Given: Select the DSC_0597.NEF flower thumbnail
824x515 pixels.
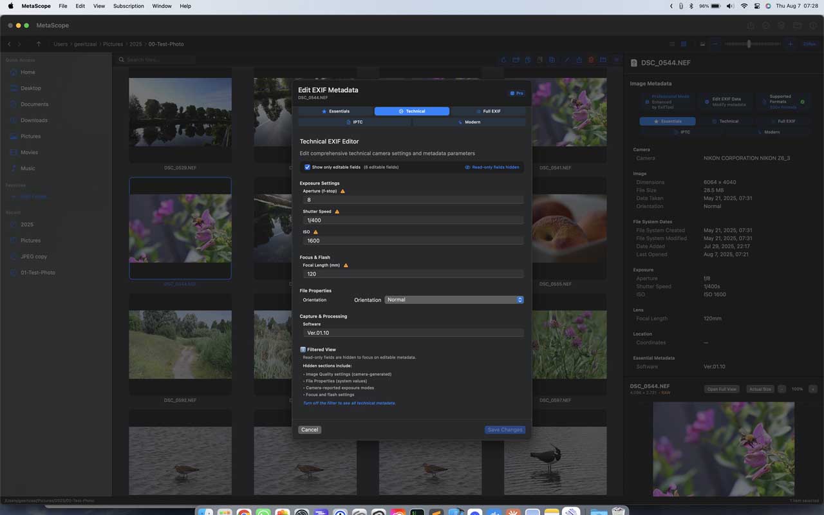Looking at the screenshot, I should (555, 344).
